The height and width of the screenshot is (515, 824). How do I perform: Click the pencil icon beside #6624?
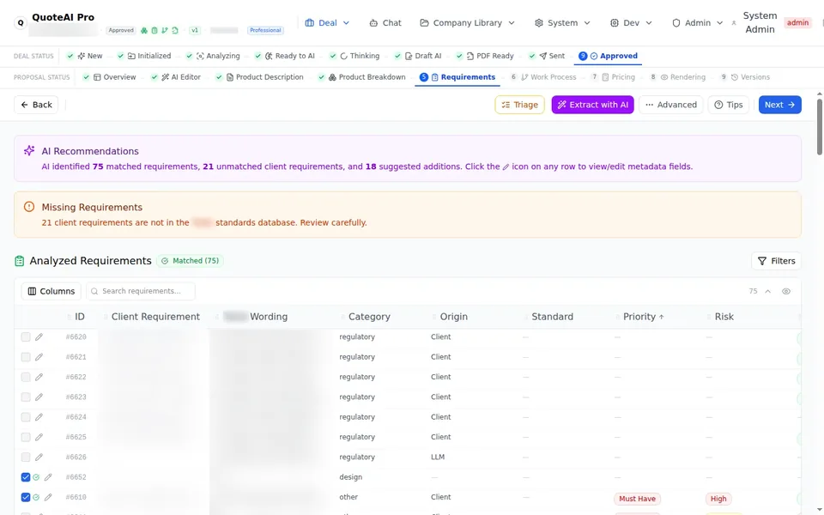tap(39, 417)
